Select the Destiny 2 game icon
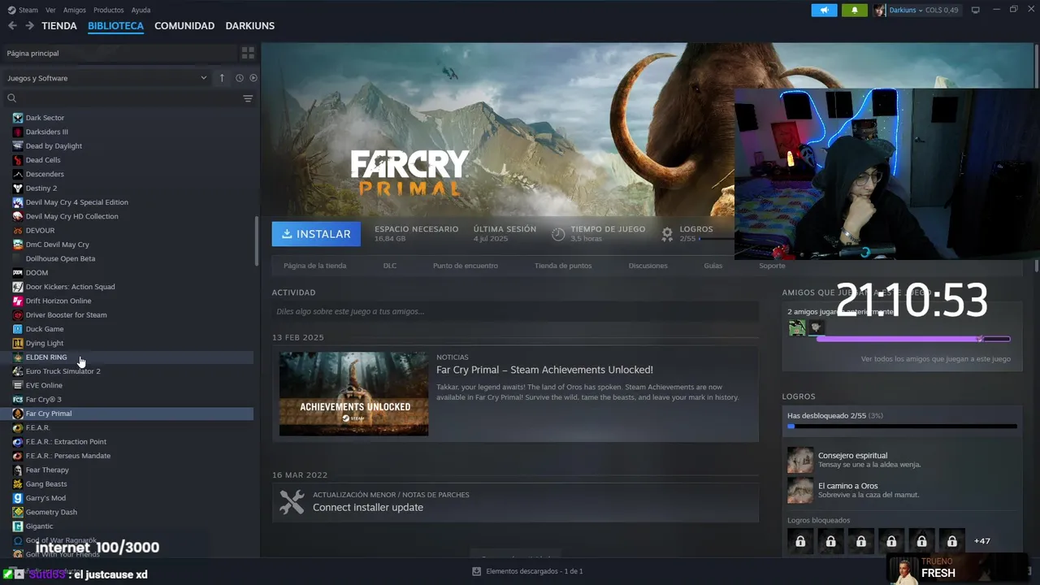This screenshot has height=585, width=1040. tap(18, 188)
